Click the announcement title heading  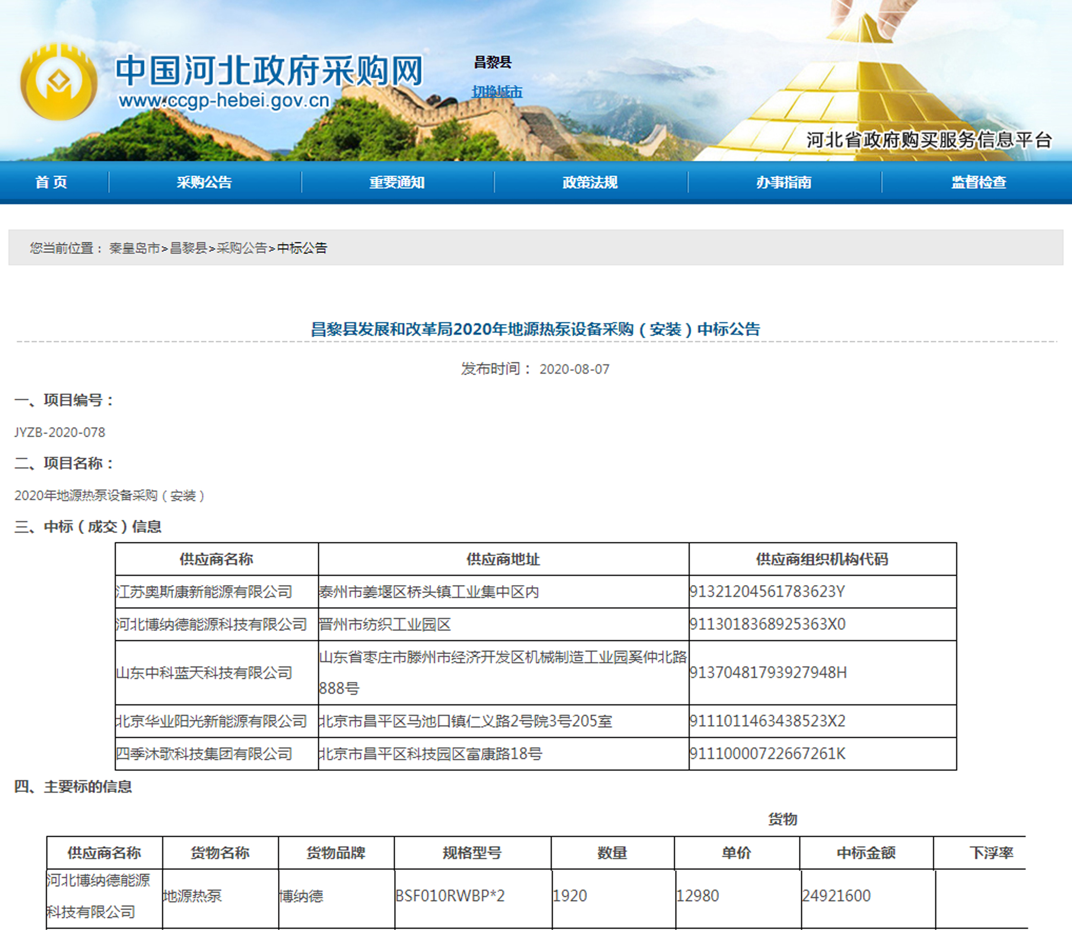535,329
